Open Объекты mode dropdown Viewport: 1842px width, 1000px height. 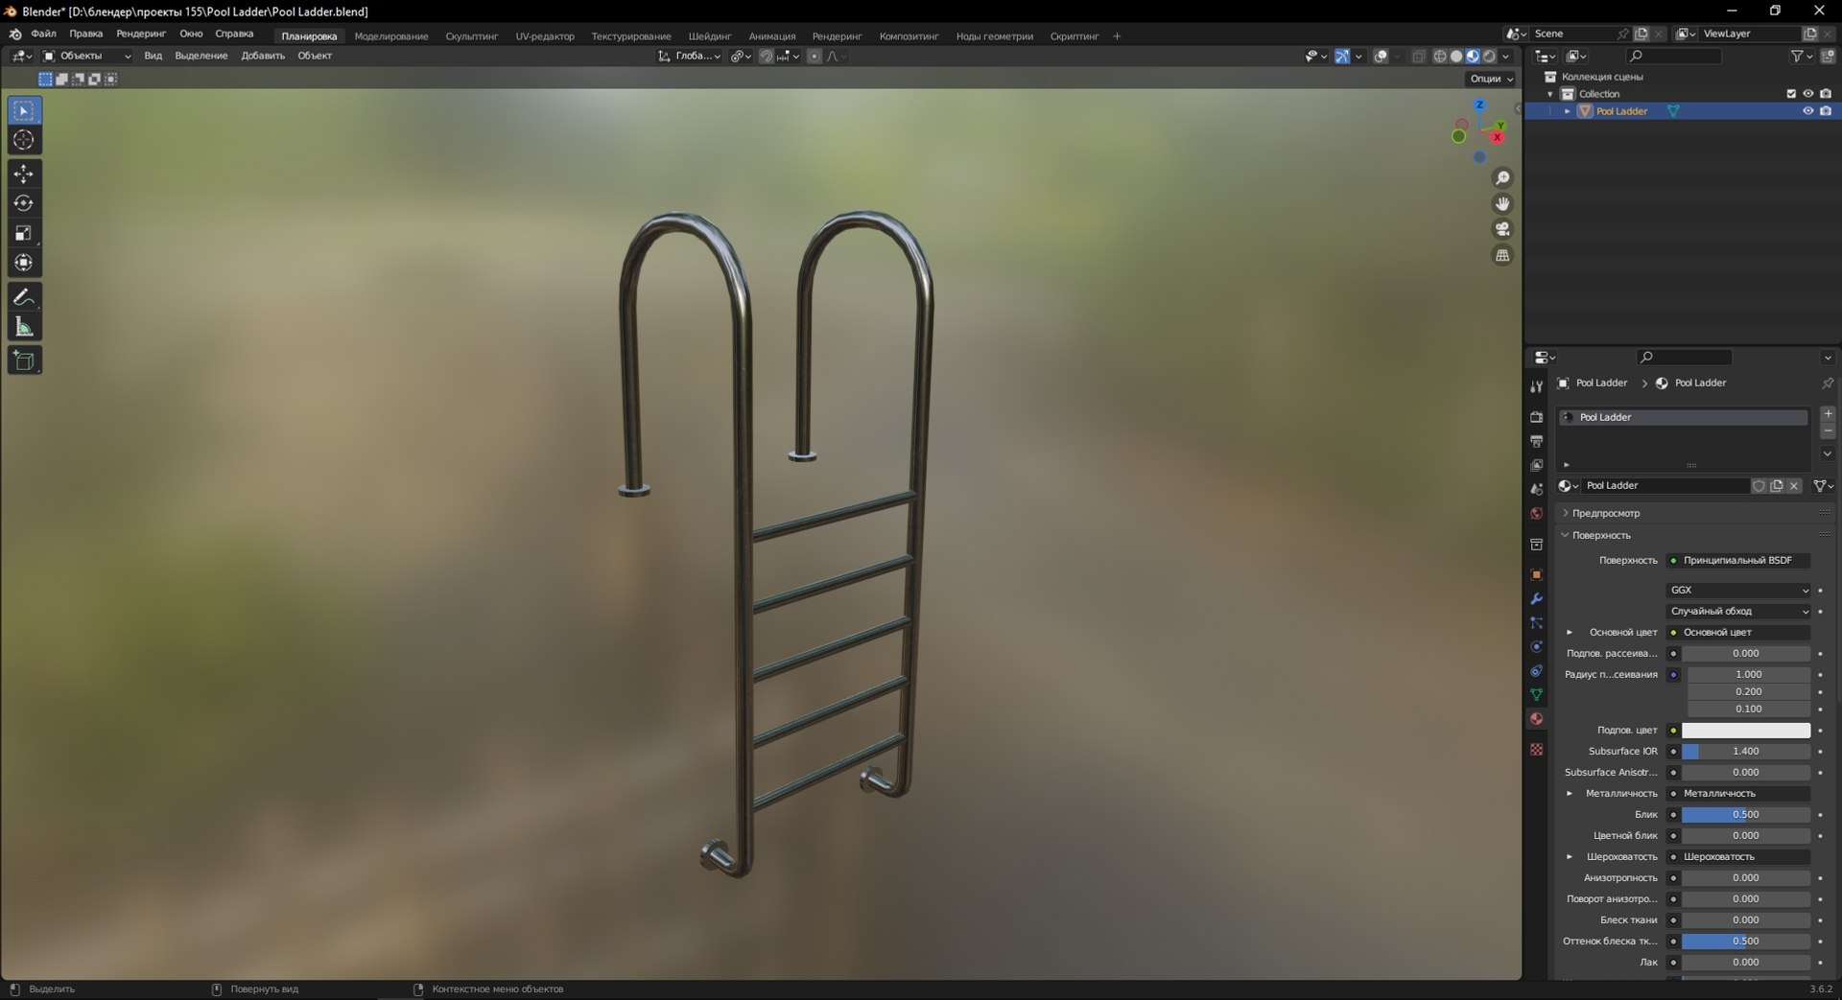86,56
